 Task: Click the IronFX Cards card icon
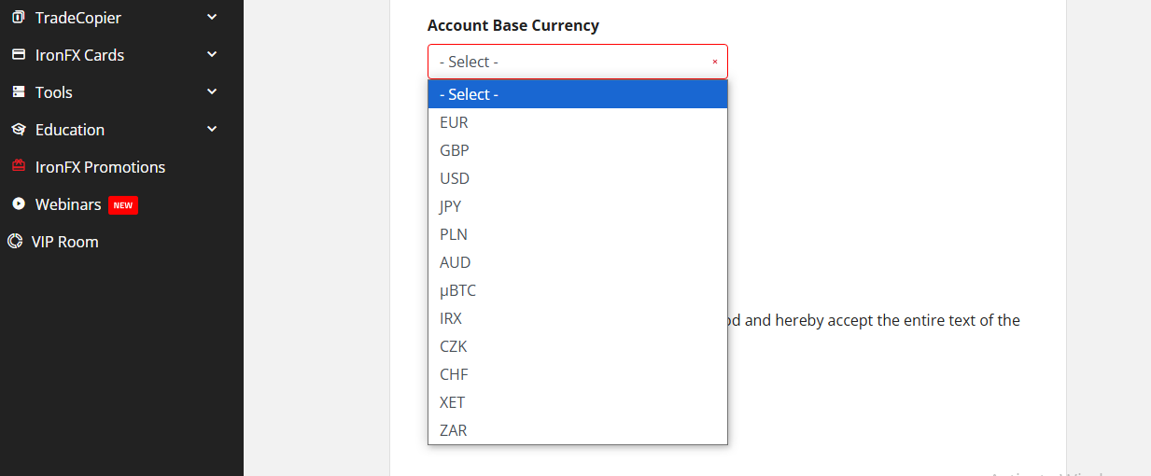click(x=18, y=55)
